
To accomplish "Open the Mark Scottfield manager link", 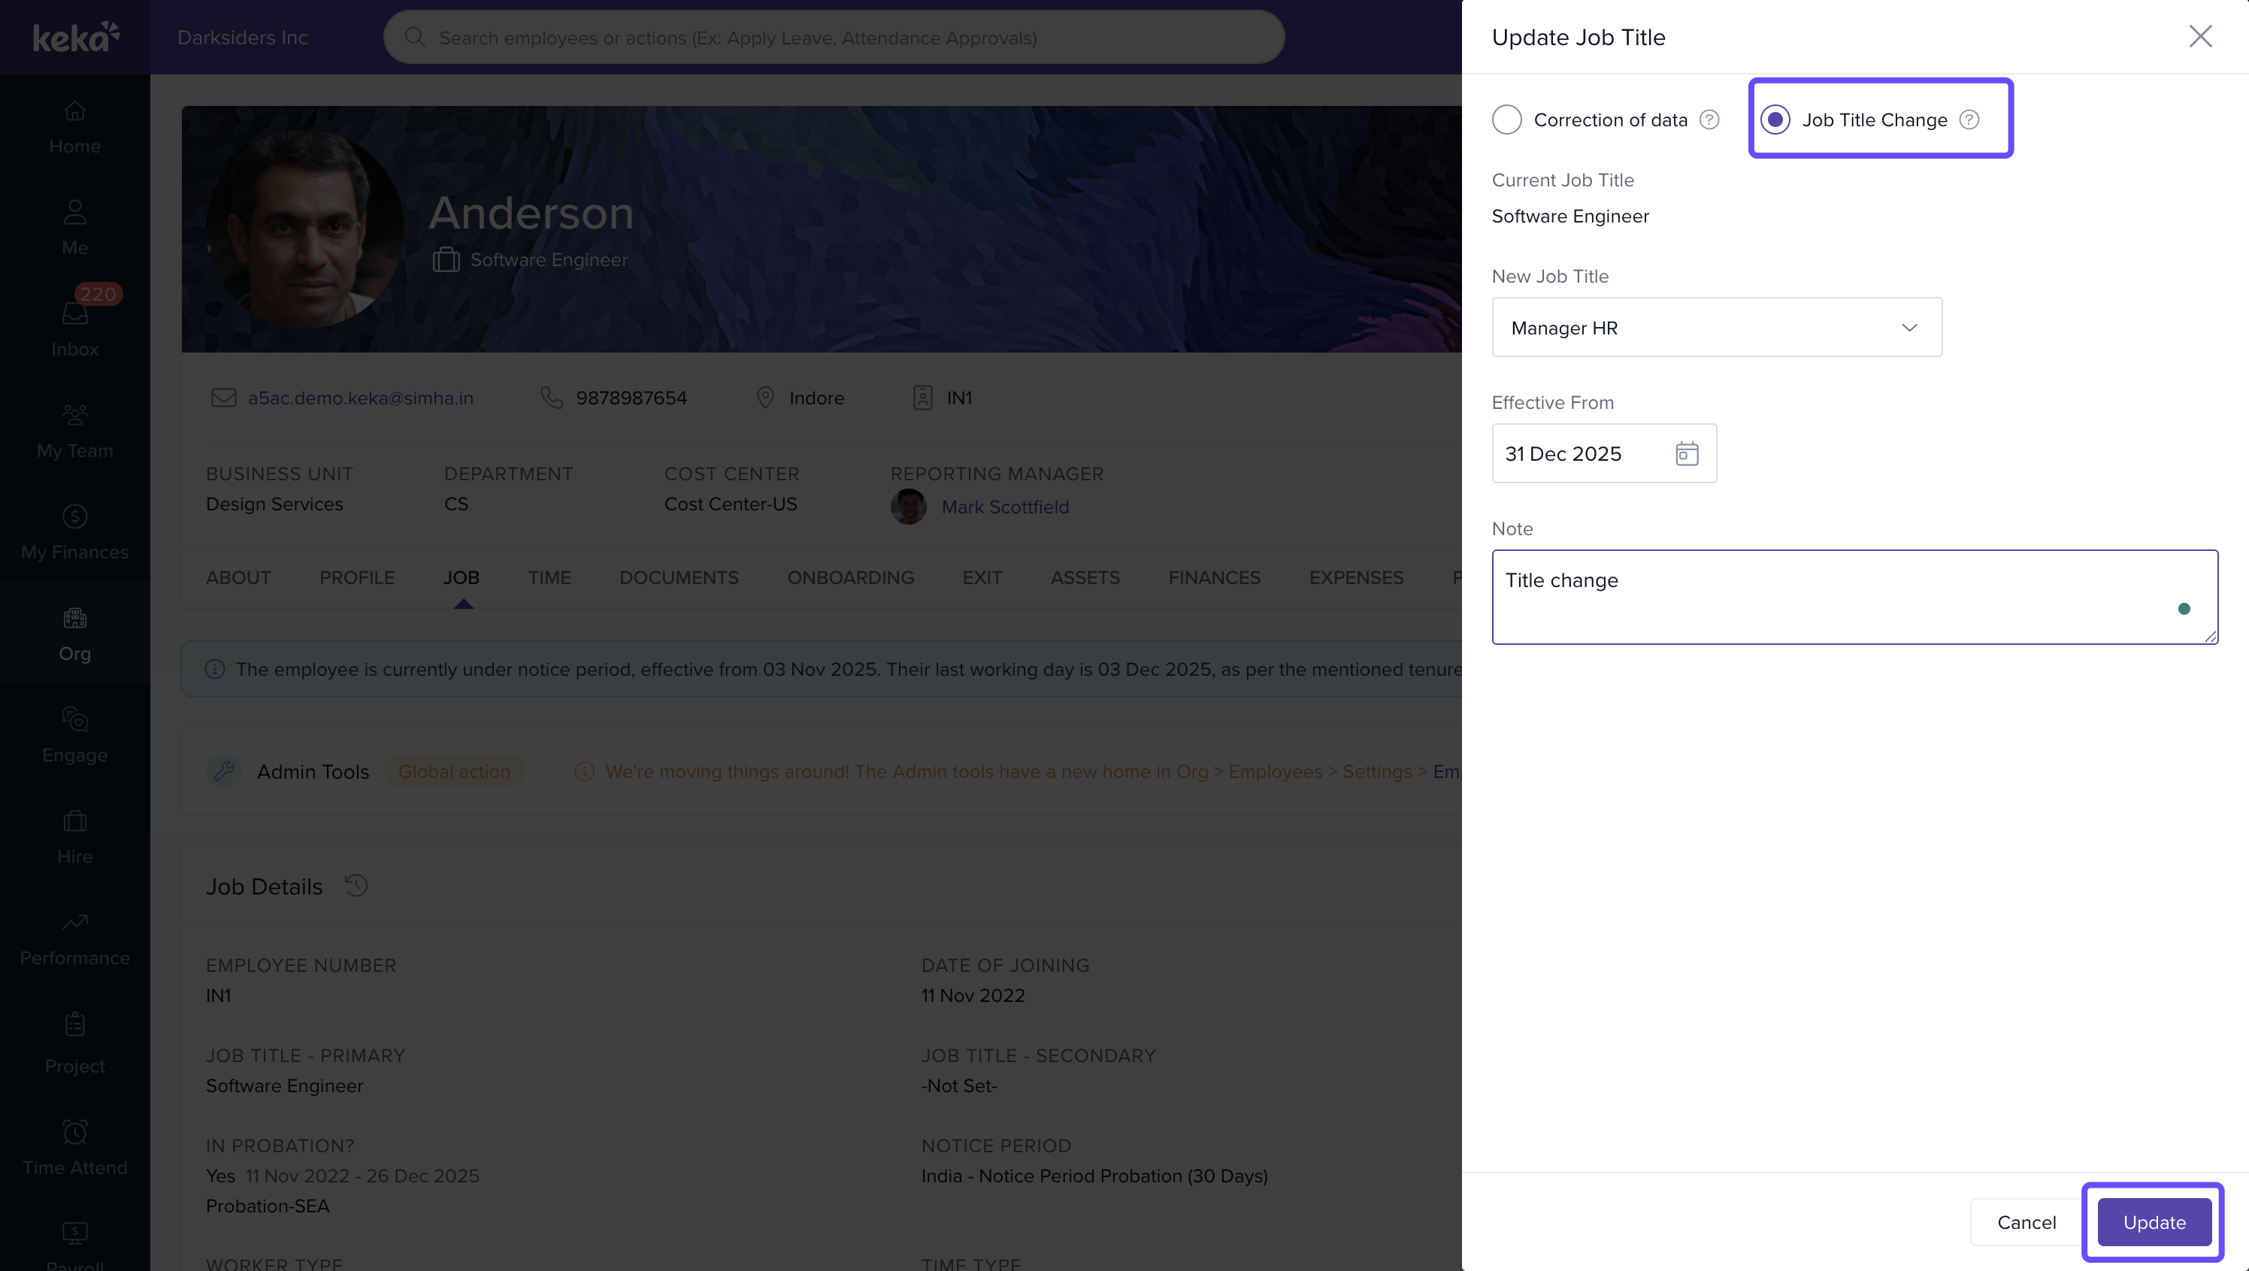I will coord(1005,507).
